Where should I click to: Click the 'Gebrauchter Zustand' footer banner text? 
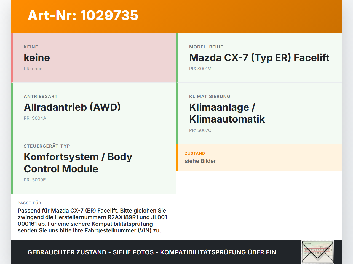(152, 252)
